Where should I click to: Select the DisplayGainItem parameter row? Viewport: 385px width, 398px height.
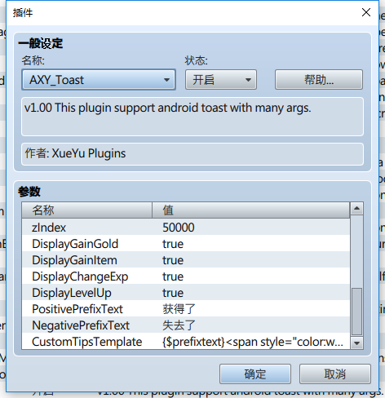(x=186, y=260)
